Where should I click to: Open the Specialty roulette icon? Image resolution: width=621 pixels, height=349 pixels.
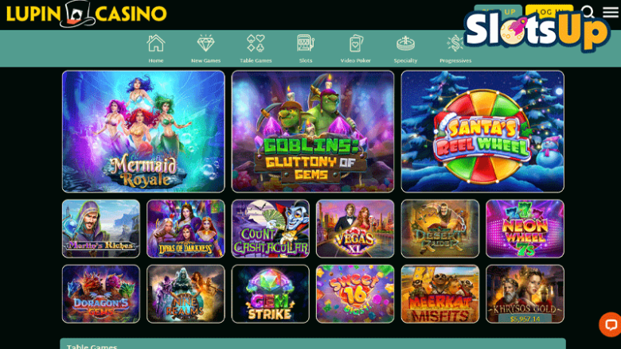pos(405,44)
